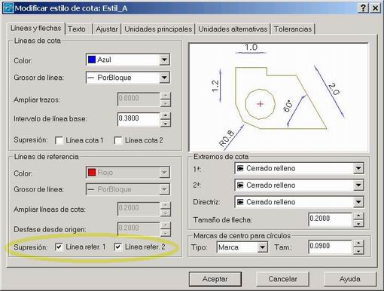Switch to the Texto tab
This screenshot has height=291, width=384.
[x=77, y=29]
